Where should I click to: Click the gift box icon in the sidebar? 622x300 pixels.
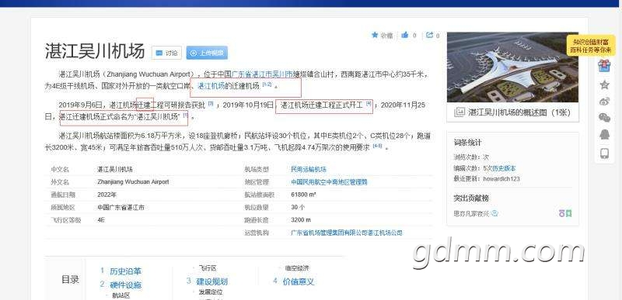[x=604, y=65]
